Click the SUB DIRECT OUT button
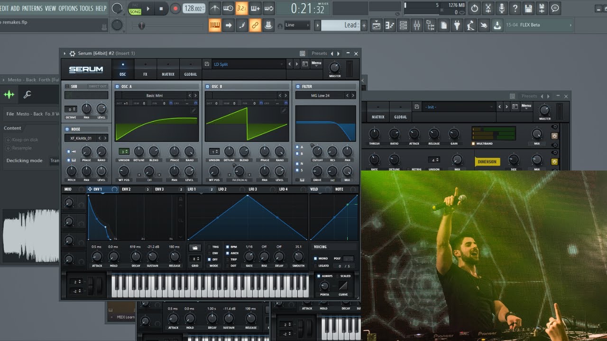This screenshot has width=607, height=341. (x=97, y=87)
